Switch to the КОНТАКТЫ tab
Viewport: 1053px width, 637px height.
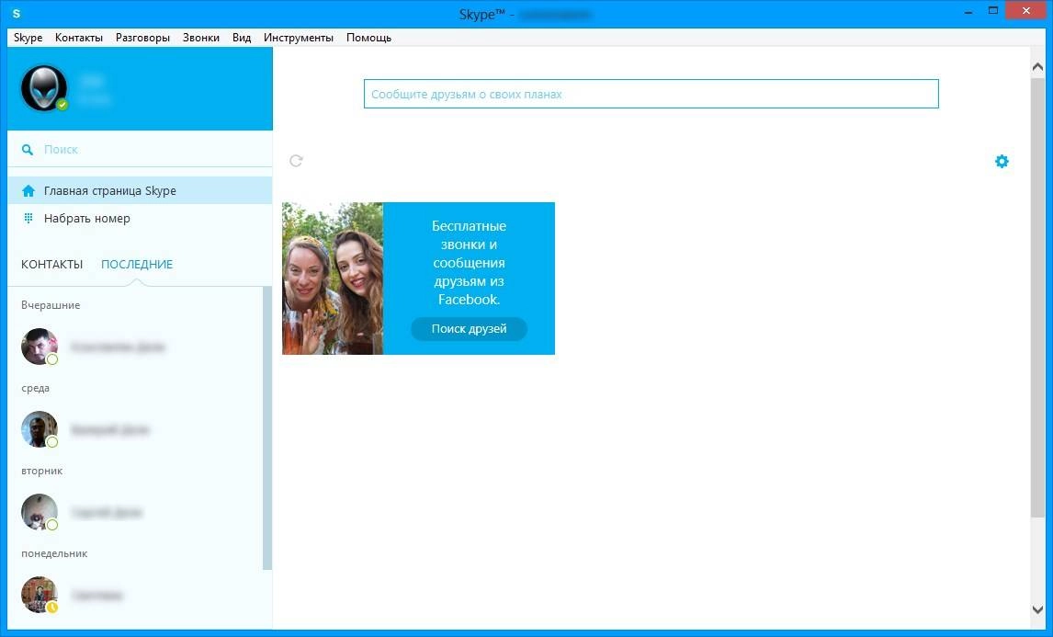coord(51,264)
